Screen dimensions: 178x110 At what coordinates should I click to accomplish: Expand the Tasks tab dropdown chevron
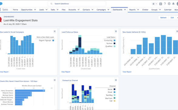pyautogui.click(x=57, y=10)
